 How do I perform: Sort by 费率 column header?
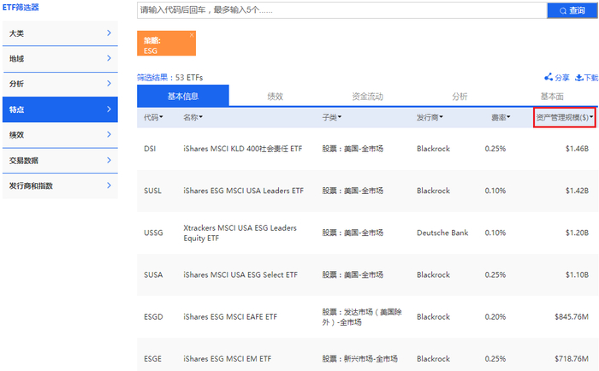coord(501,117)
